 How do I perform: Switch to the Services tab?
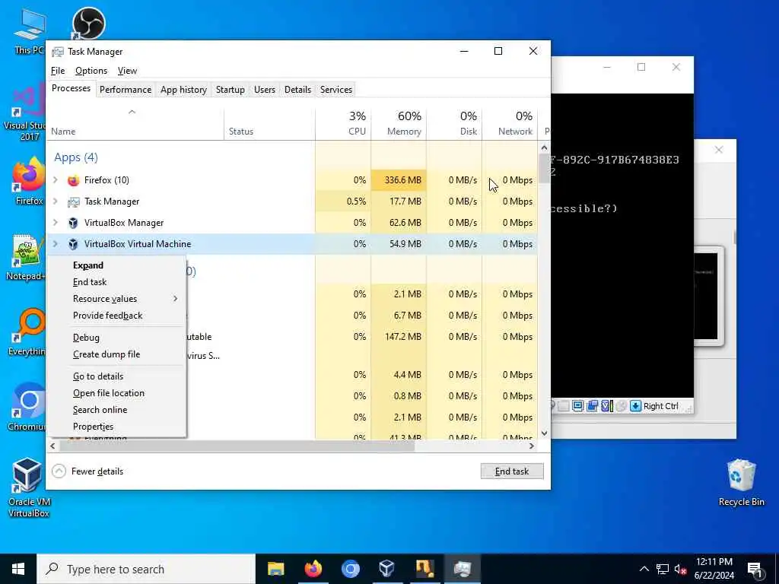[335, 90]
